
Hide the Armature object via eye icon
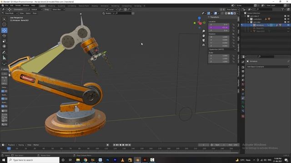tap(288, 25)
